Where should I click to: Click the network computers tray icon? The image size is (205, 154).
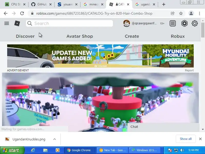[x=176, y=150]
